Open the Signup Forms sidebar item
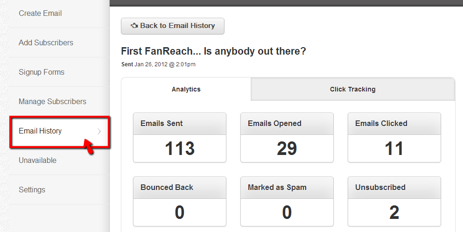Viewport: 463px width, 232px height. coord(42,72)
